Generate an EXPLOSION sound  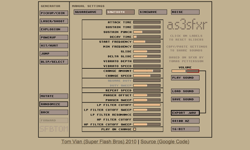tap(54, 29)
